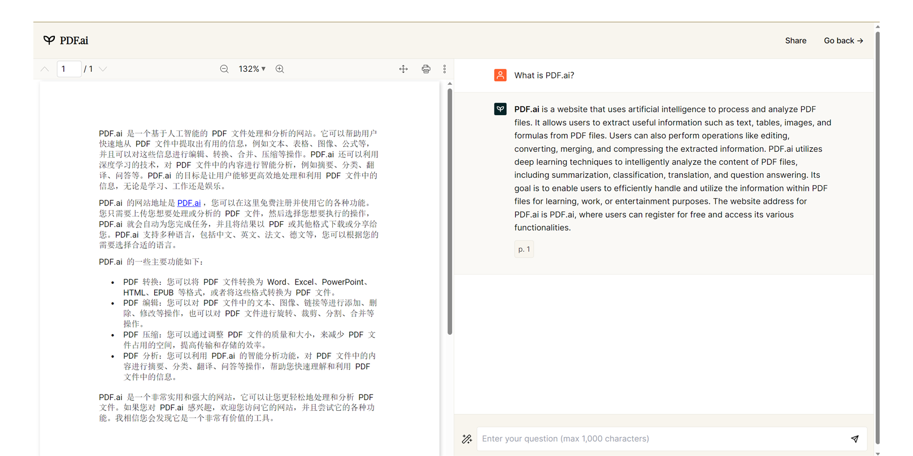
Task: Click the page-level right scrollbar
Action: pos(877,237)
